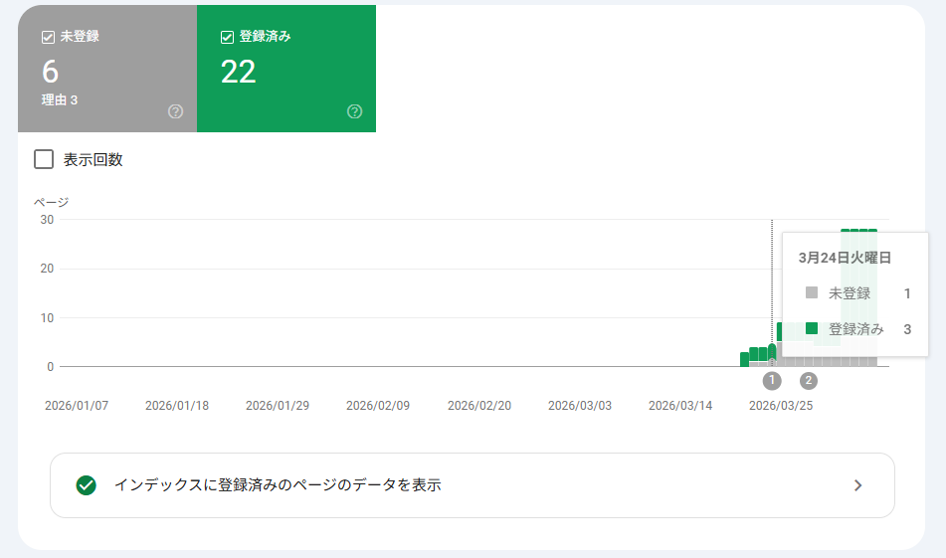The height and width of the screenshot is (558, 946).
Task: Uncheck the 未登録 checkbox
Action: click(x=48, y=37)
